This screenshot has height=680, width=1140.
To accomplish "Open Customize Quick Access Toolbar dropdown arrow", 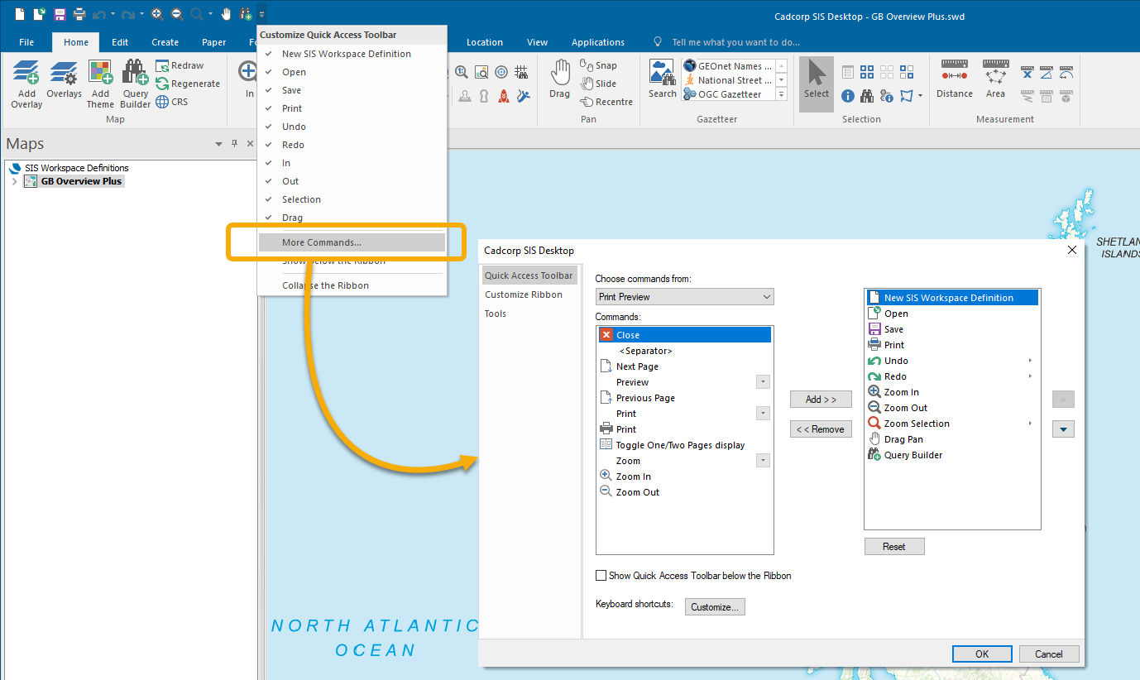I will 262,14.
